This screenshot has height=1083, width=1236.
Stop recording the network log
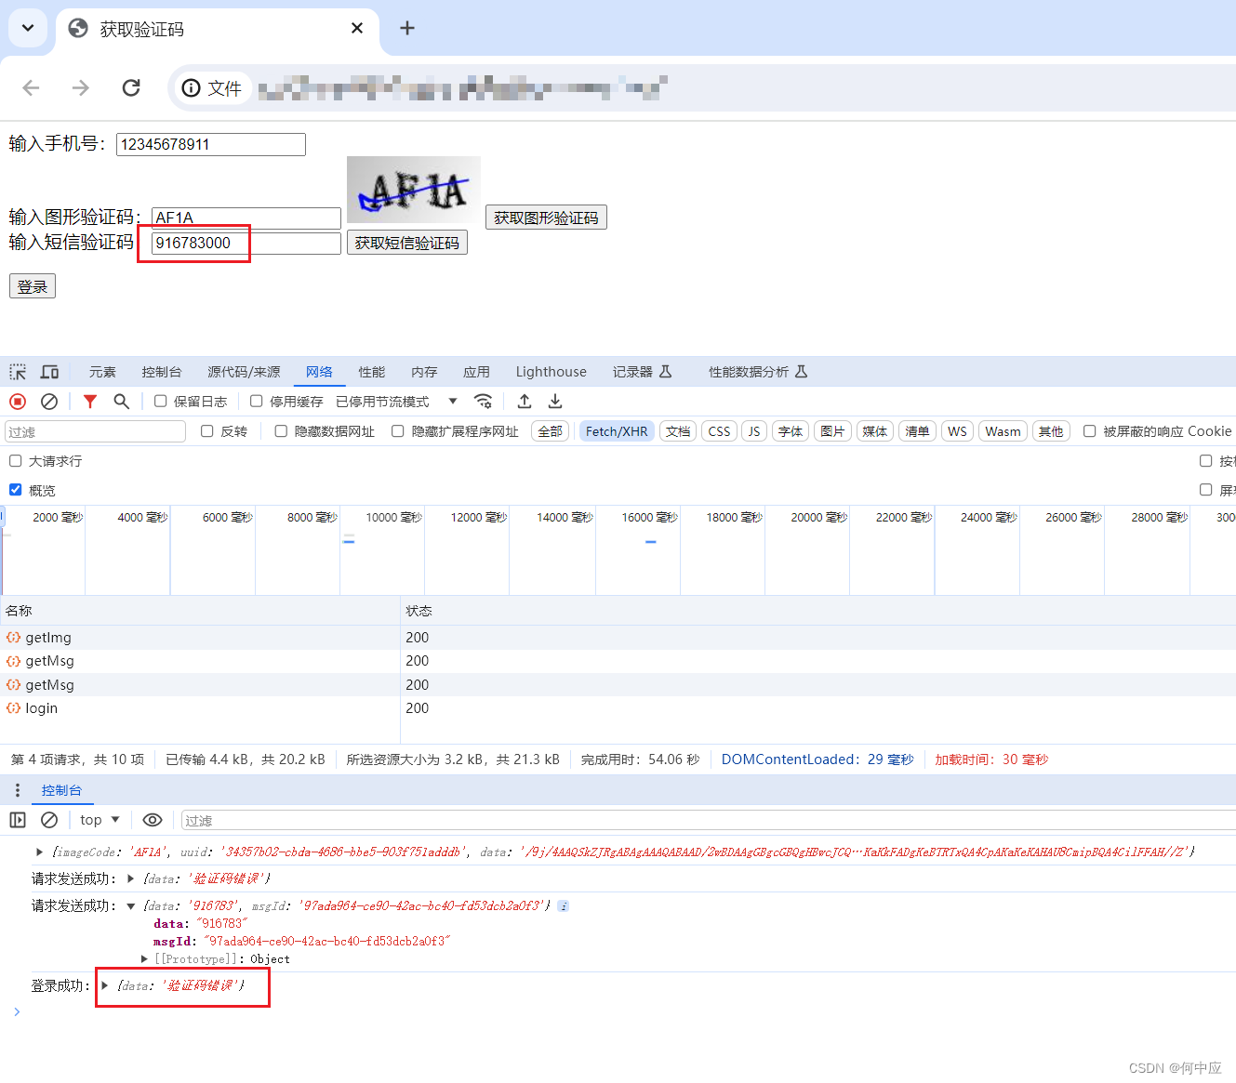point(18,402)
